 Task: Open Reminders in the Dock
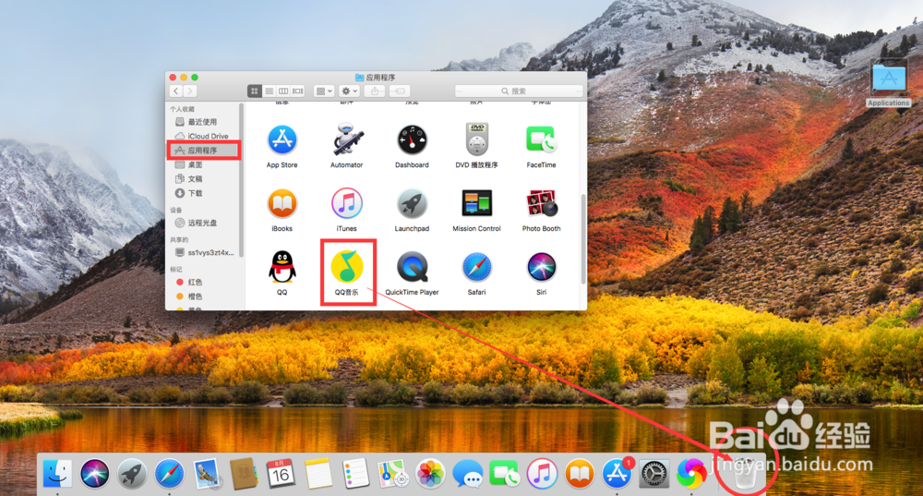point(355,474)
